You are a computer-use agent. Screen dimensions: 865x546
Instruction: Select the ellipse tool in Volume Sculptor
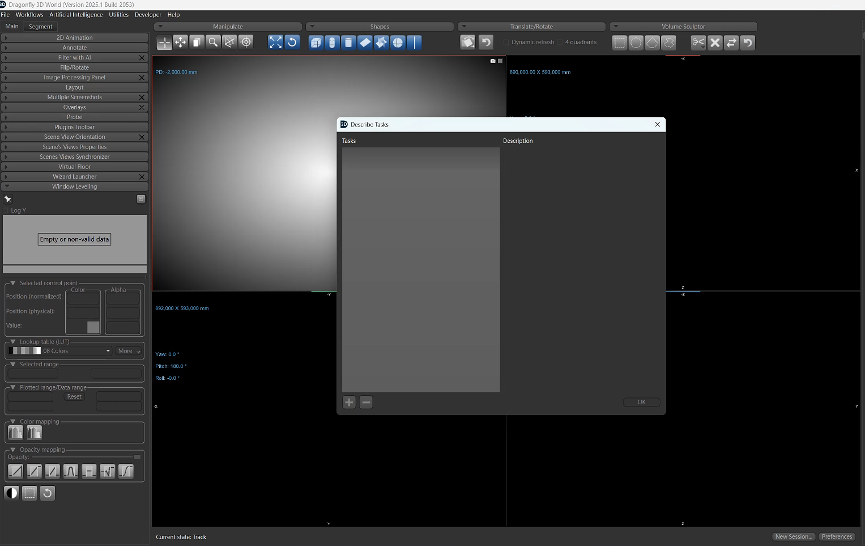click(x=636, y=43)
